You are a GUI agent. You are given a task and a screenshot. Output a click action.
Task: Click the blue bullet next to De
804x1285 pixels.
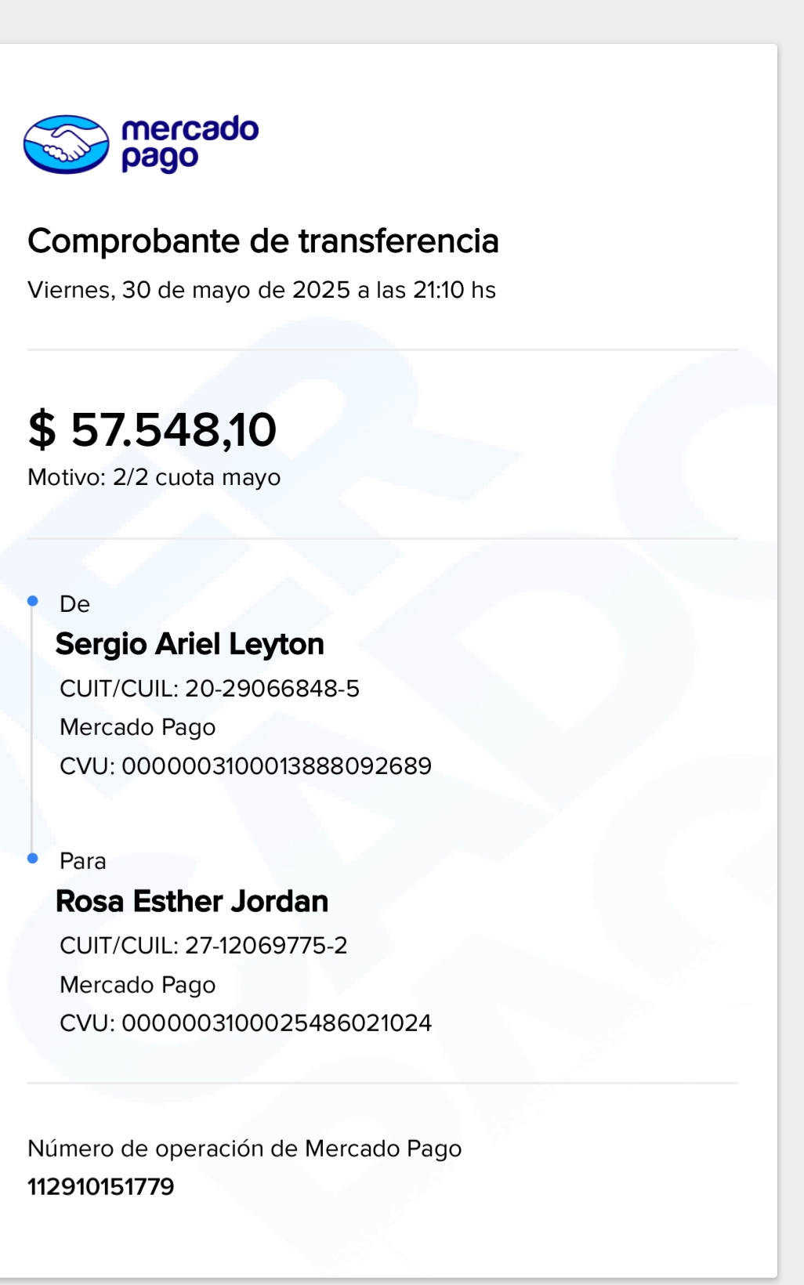coord(33,601)
